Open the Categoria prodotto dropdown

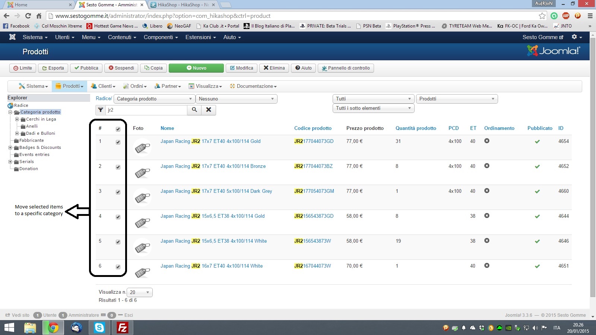(154, 99)
